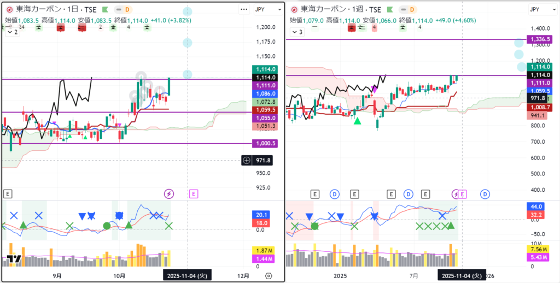The image size is (560, 283).
Task: Expand the collapsed indicator legend labeled 2
Action: [x=12, y=32]
